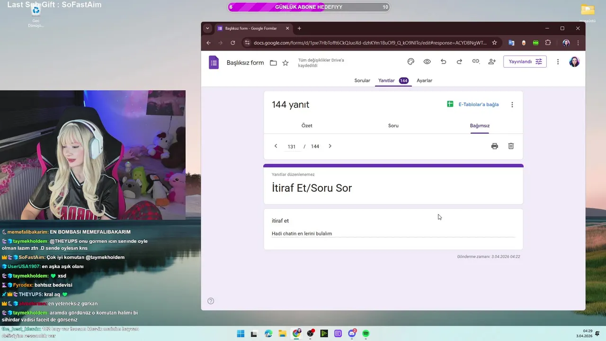Open the Google Translate extension icon
606x341 pixels.
pos(511,43)
